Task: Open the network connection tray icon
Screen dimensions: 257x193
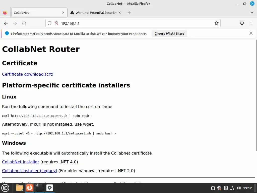Action: point(232,188)
